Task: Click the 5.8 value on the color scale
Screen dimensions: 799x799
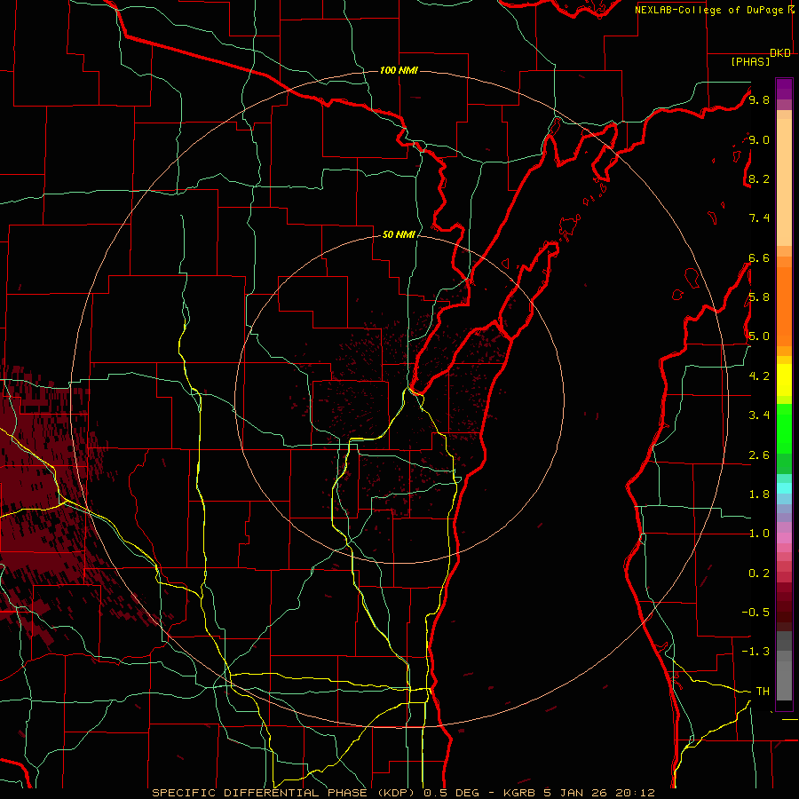Action: click(759, 297)
